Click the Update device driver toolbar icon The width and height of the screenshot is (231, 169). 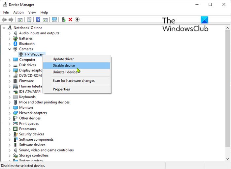[x=64, y=19]
